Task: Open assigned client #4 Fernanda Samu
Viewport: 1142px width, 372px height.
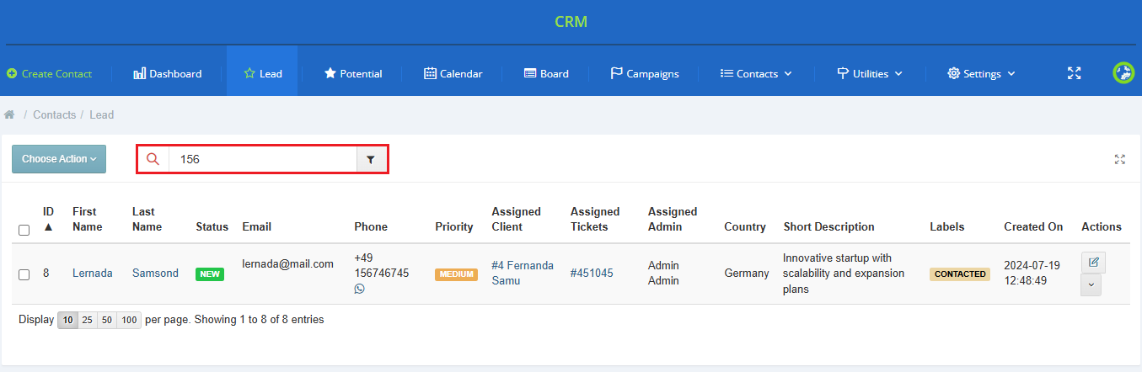Action: pyautogui.click(x=523, y=273)
